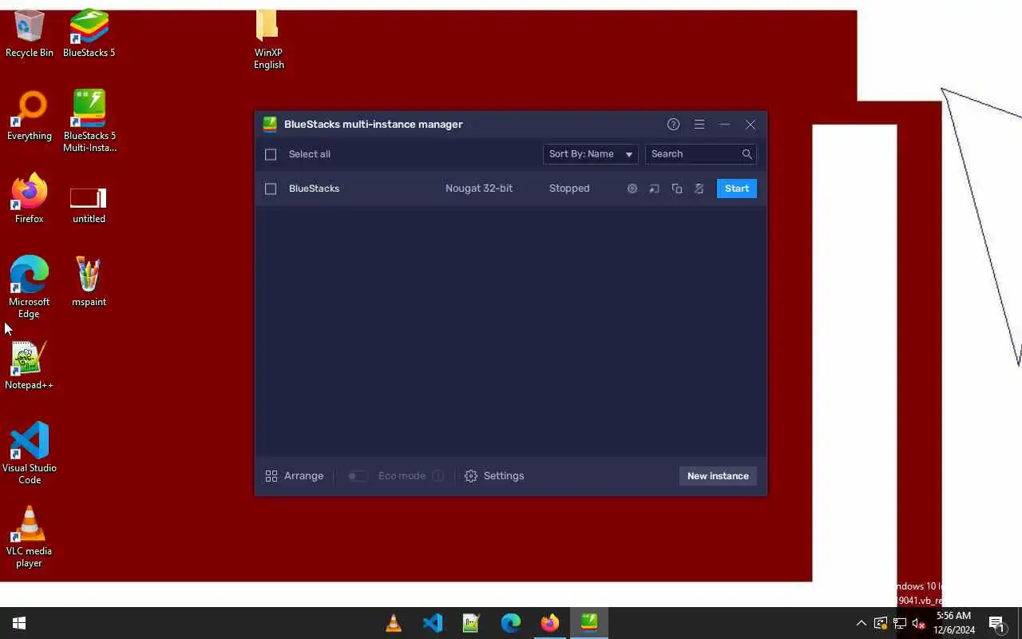Select the Firefox desktop shortcut
Viewport: 1022px width, 639px height.
tap(30, 198)
